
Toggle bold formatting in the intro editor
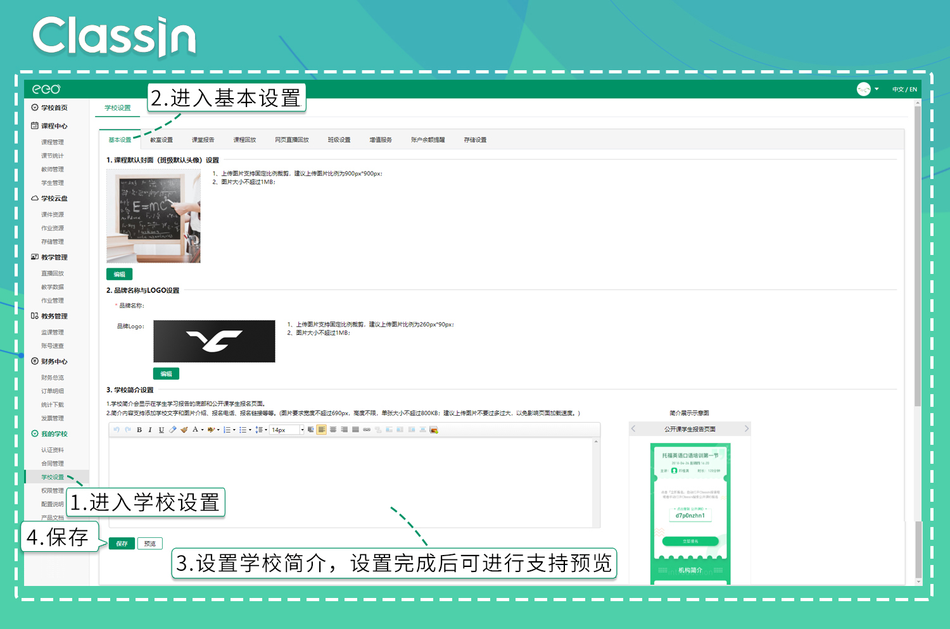click(139, 430)
